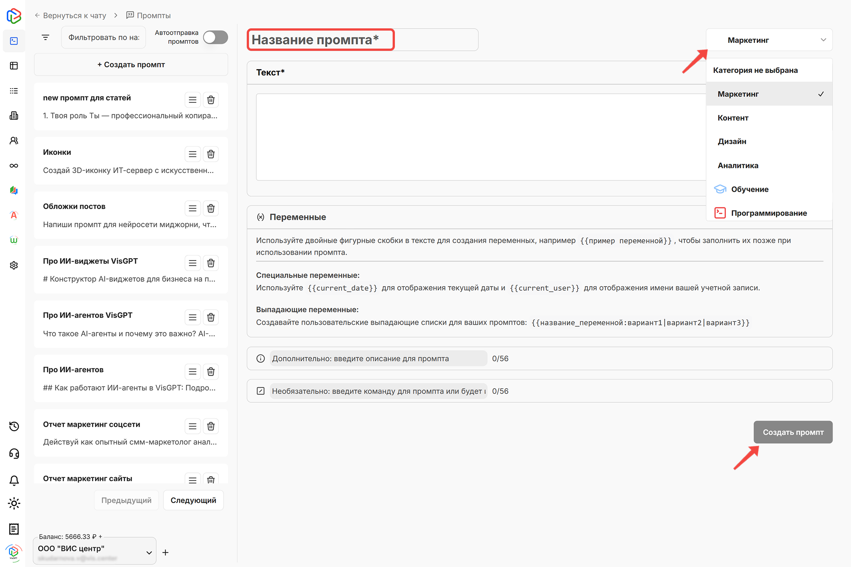Click the history clock icon in the sidebar

(14, 426)
